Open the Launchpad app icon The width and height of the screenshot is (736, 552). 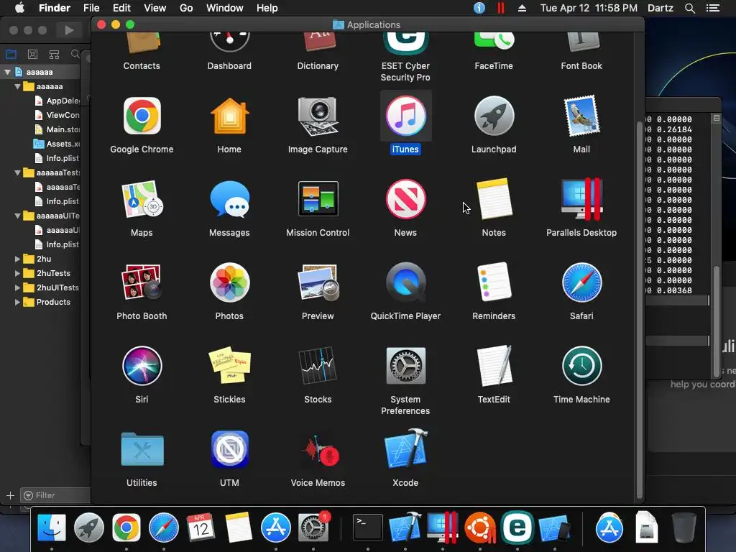click(494, 116)
